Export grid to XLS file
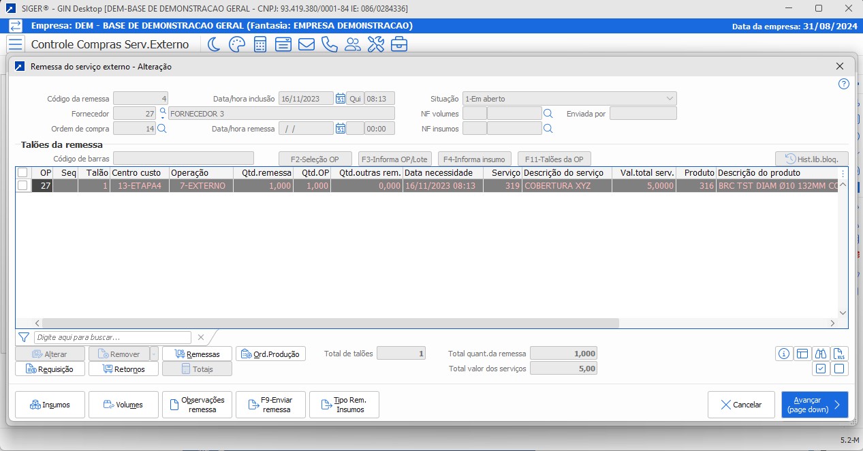Screen dimensions: 863x451 point(841,354)
